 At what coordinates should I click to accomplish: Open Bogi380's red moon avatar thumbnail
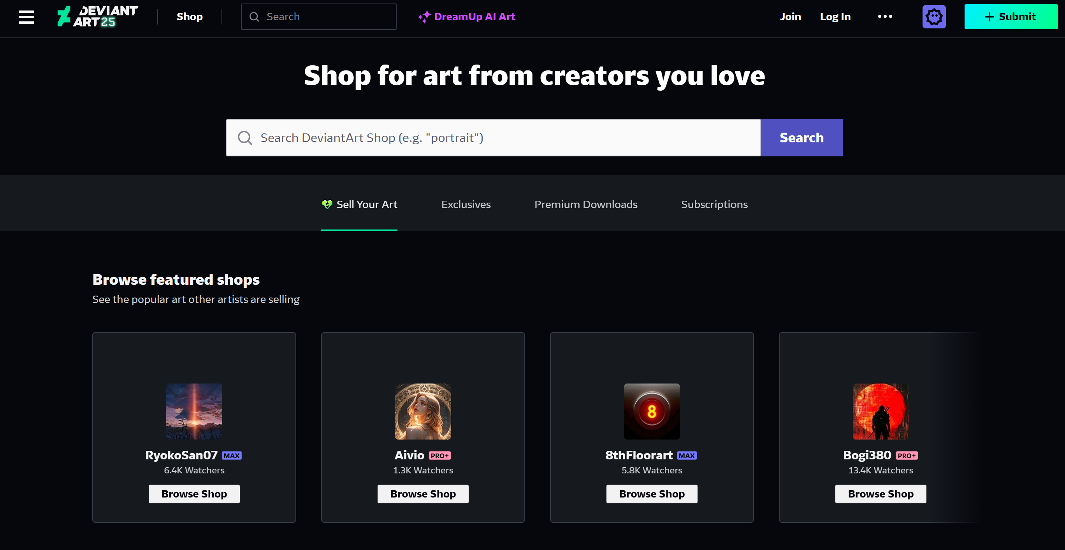[880, 411]
